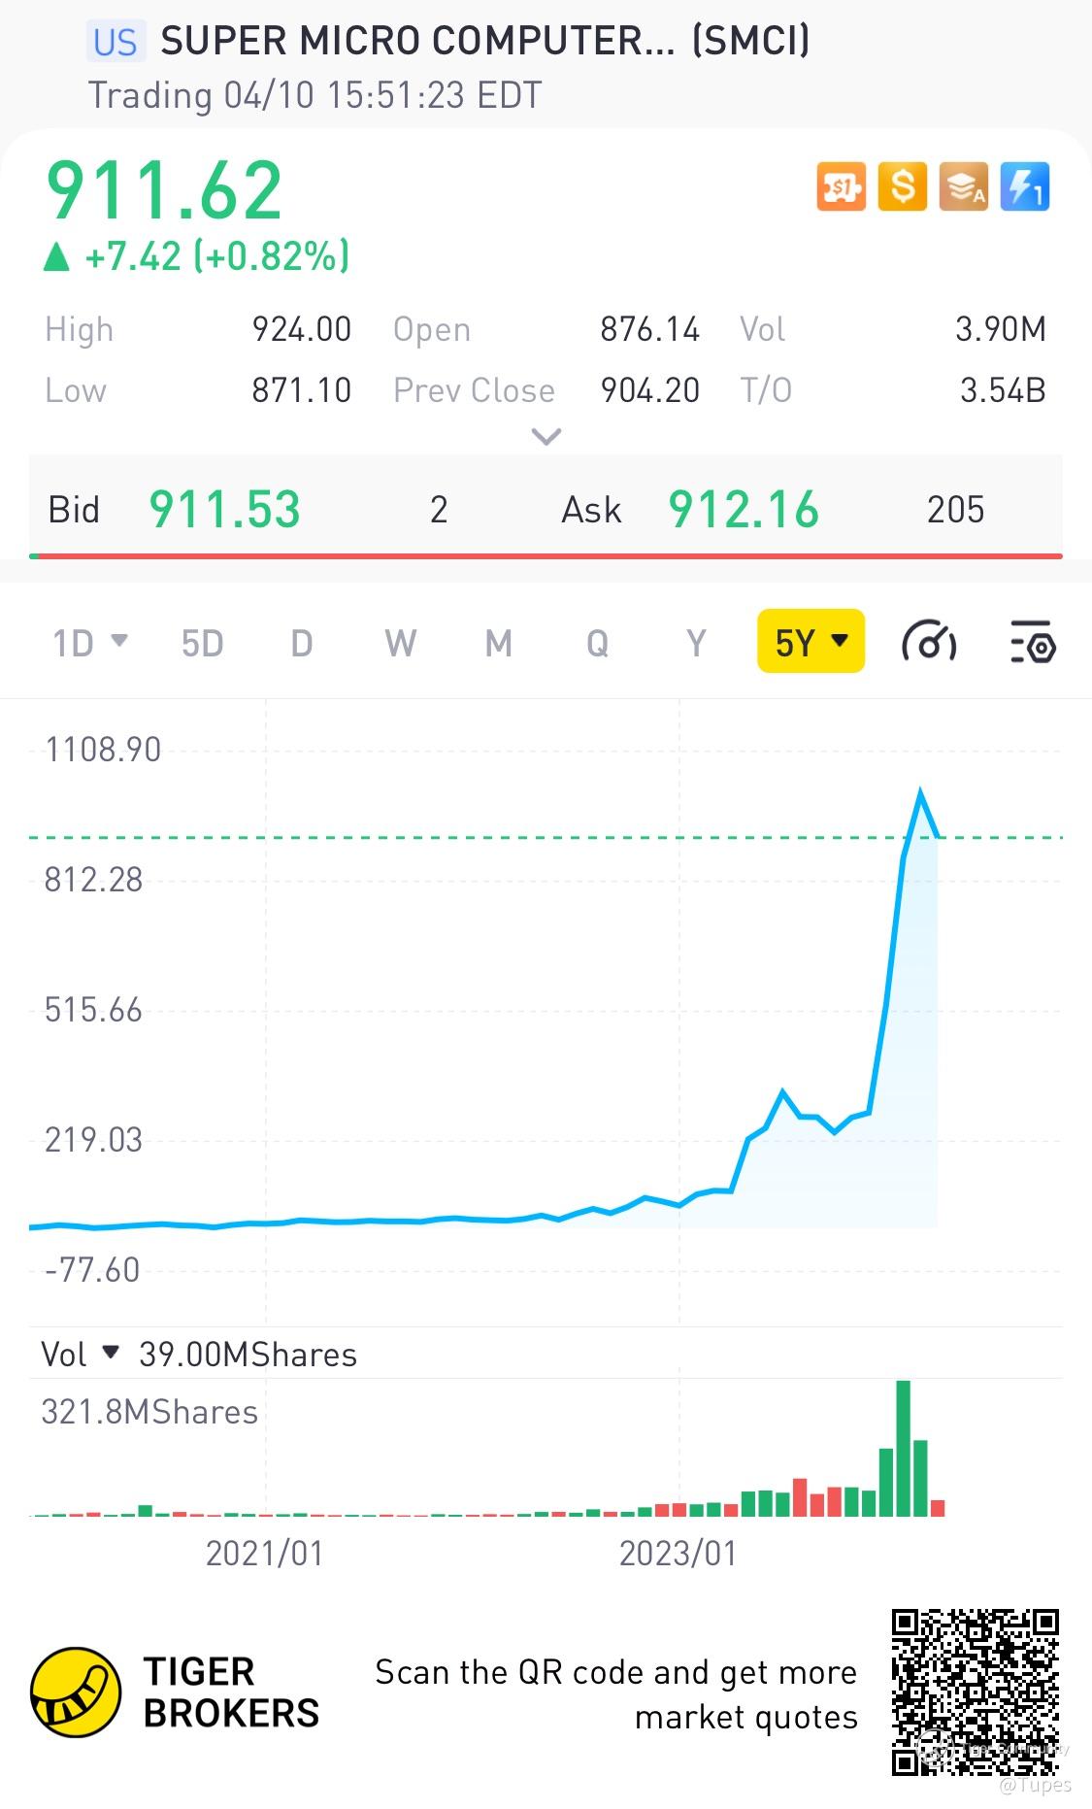Tap the orange $1 puzzle badge icon

click(x=841, y=186)
